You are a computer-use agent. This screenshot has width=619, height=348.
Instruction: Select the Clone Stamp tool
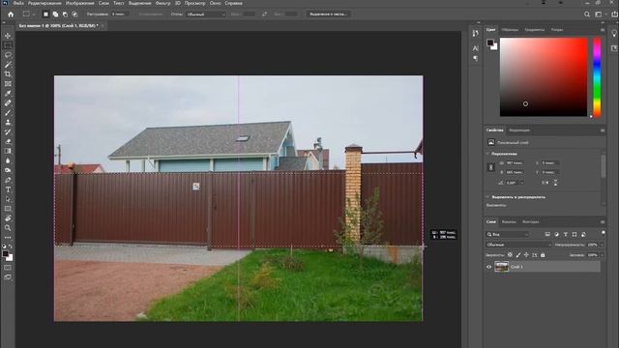tap(8, 123)
